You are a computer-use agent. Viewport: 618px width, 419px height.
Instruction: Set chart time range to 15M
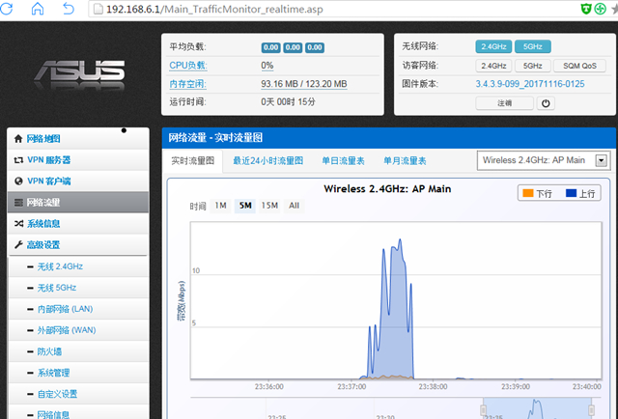click(269, 206)
